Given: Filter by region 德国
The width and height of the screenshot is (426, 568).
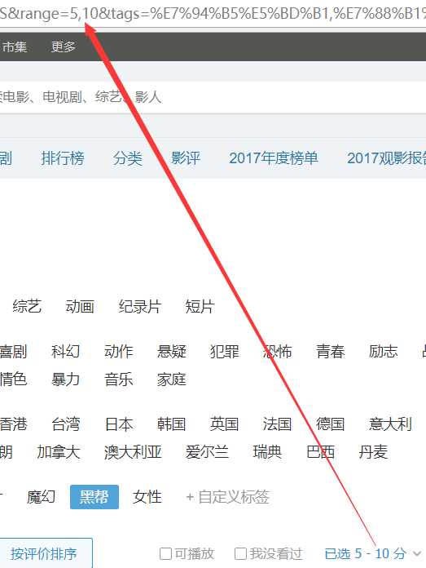Looking at the screenshot, I should point(330,424).
